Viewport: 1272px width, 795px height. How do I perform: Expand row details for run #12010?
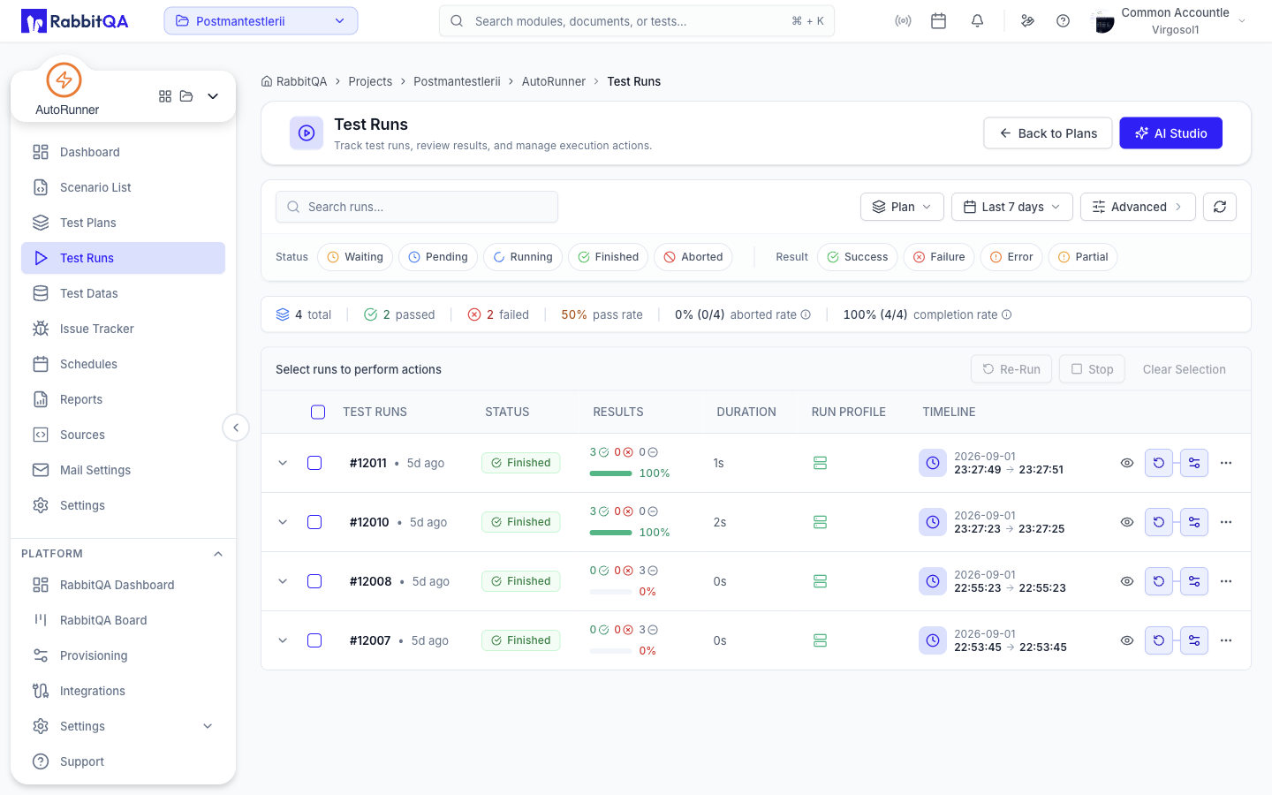(x=283, y=522)
